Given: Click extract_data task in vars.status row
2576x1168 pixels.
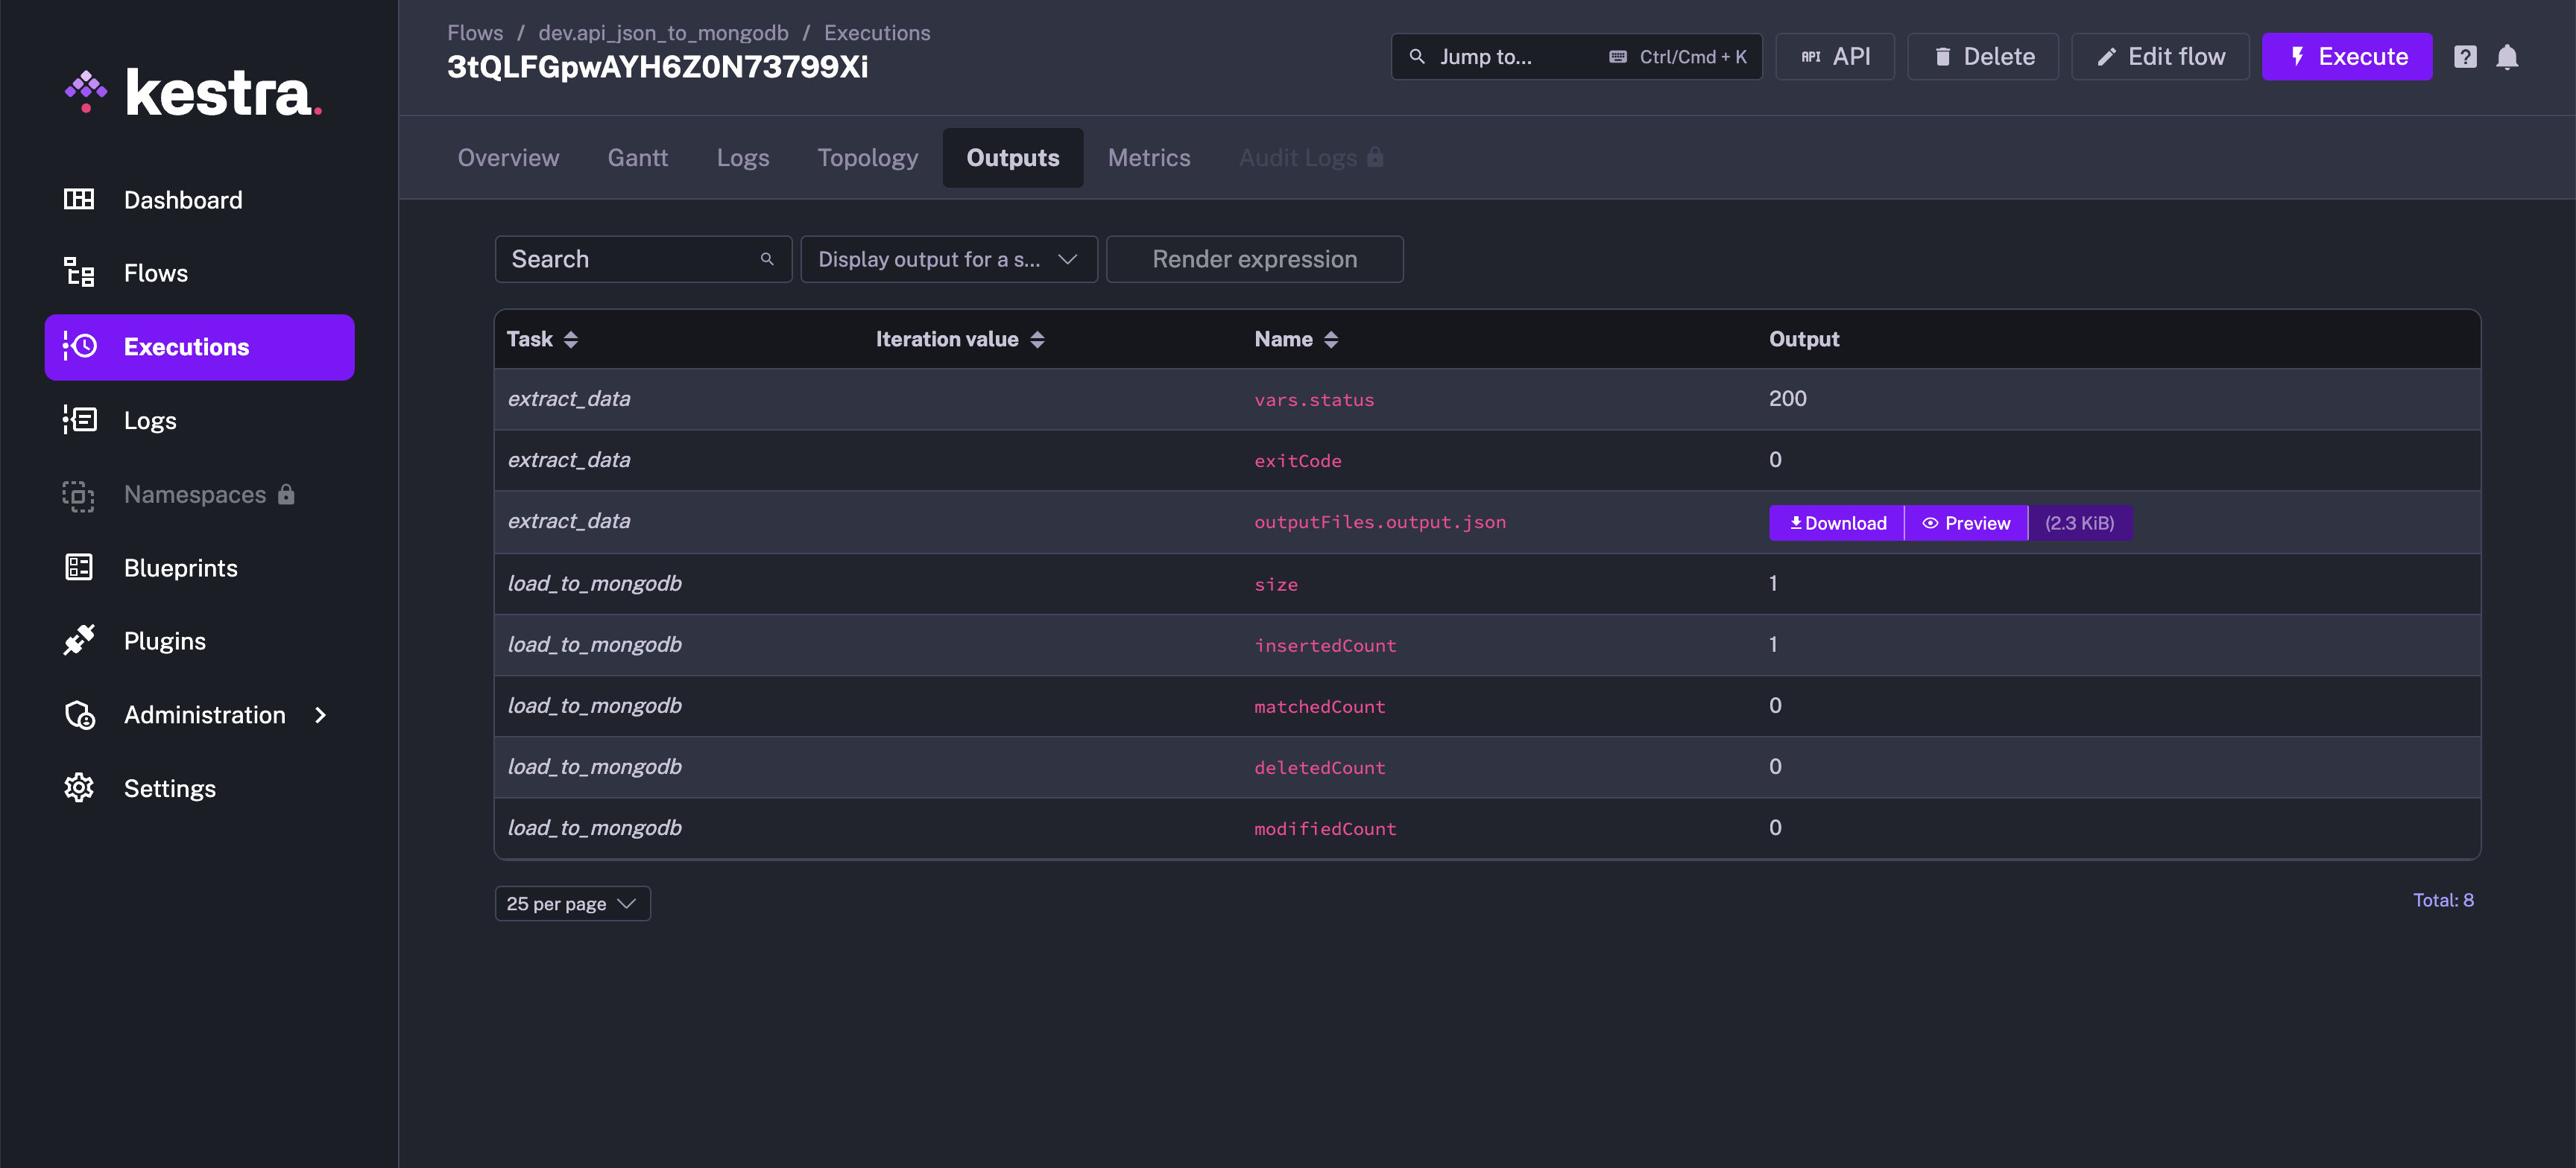Looking at the screenshot, I should [x=569, y=399].
